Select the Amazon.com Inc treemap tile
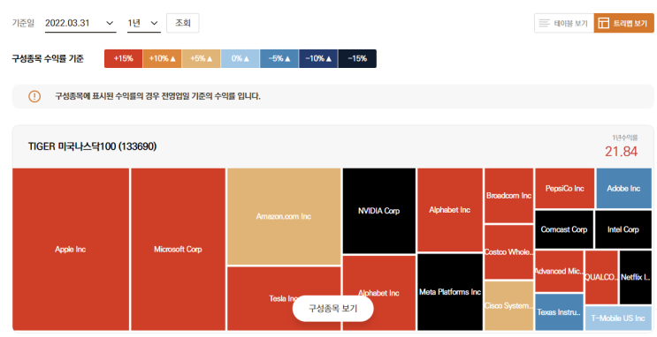Image resolution: width=657 pixels, height=337 pixels. pos(284,217)
